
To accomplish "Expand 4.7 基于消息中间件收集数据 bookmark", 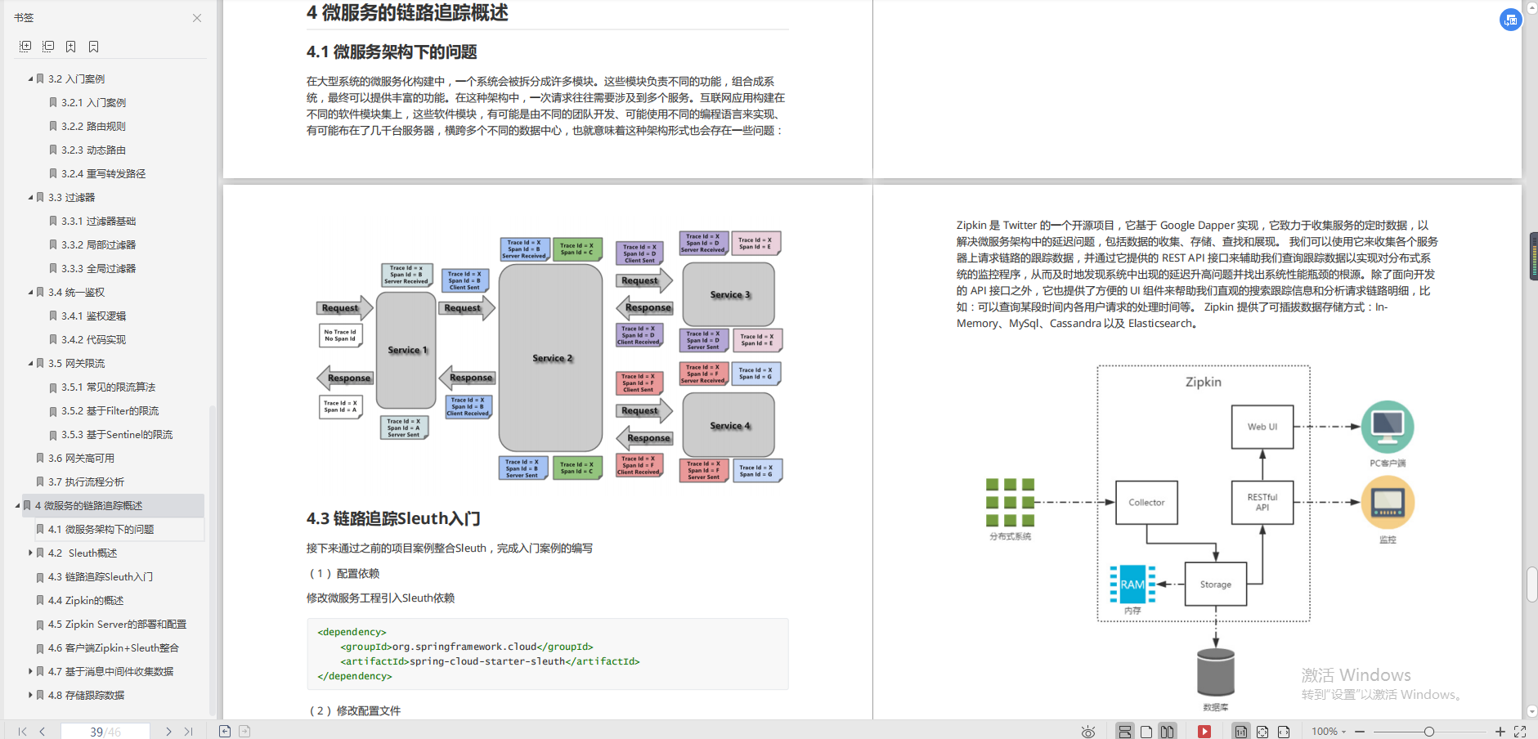I will pyautogui.click(x=30, y=672).
